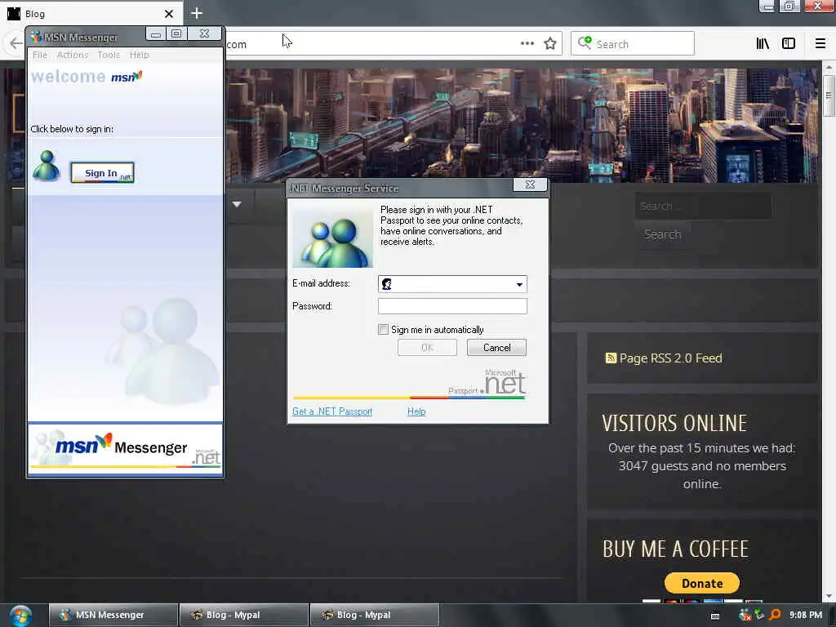Click the MSN Messenger tray icon with red X
Viewport: 836px width, 627px height.
pos(745,616)
